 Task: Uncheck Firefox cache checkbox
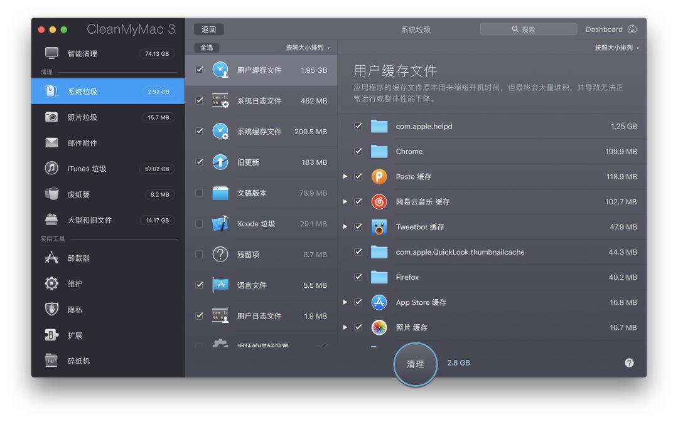pos(358,277)
